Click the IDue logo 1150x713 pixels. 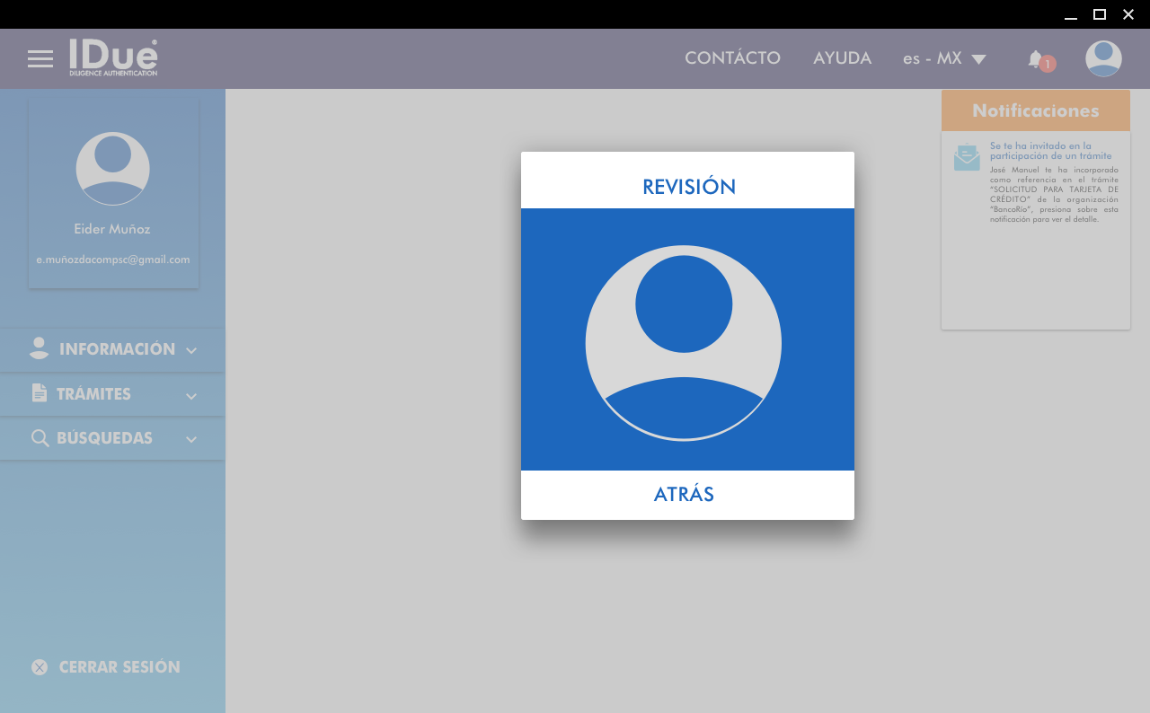tap(113, 57)
